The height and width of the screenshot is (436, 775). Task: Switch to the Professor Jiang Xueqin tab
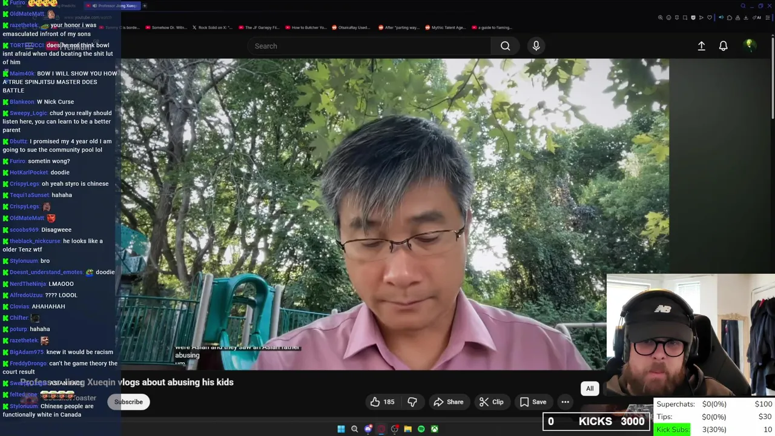[112, 5]
